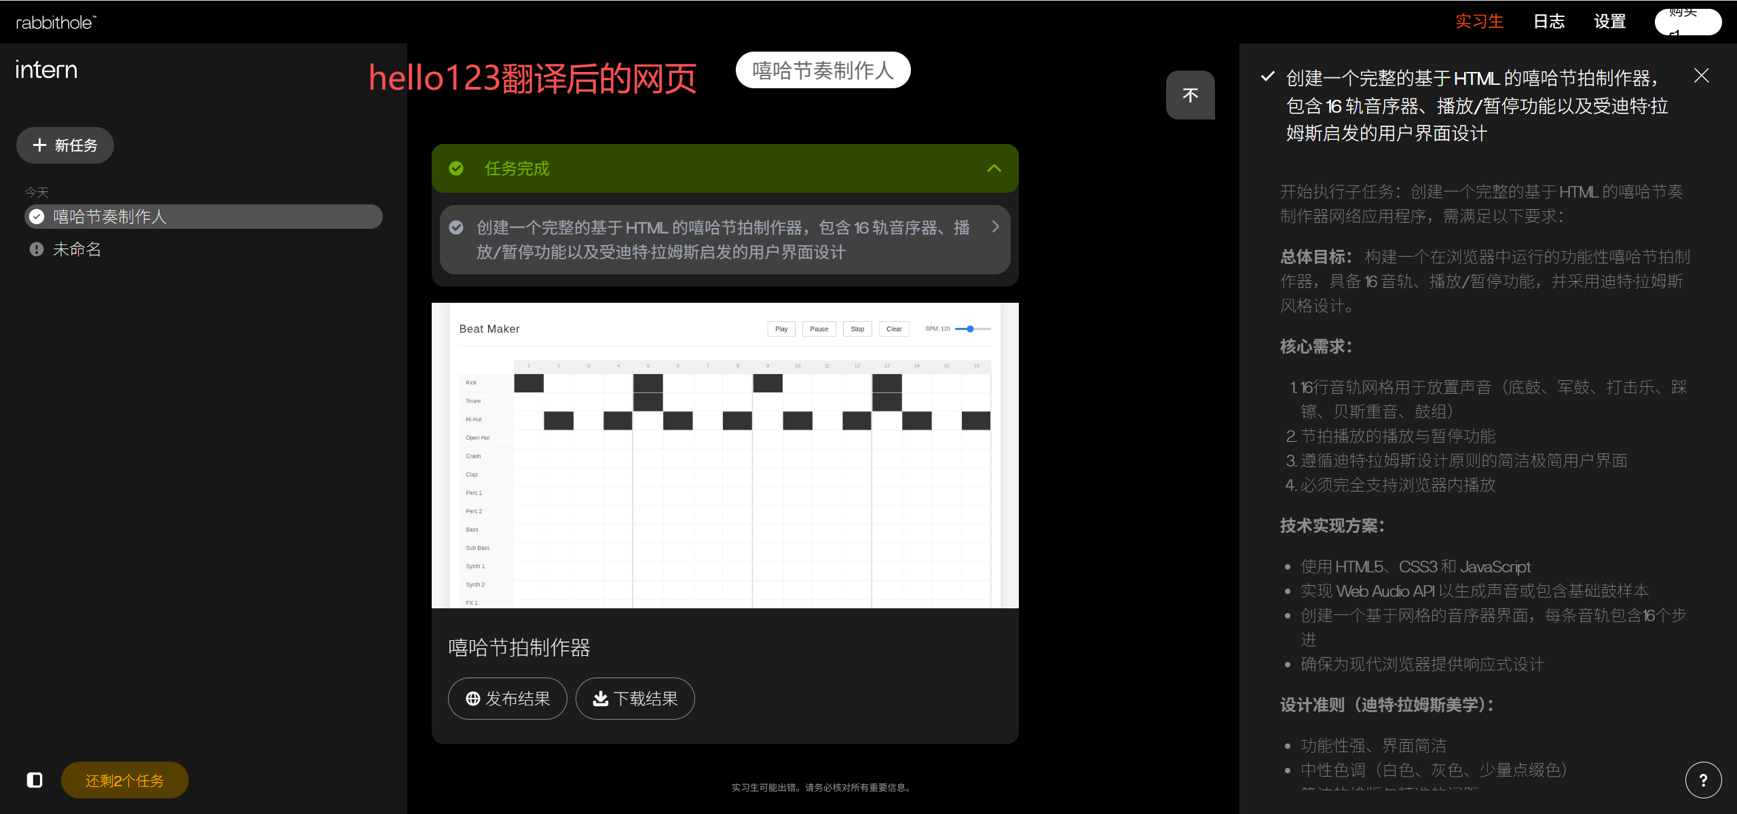Expand subtask details with the right chevron
Viewport: 1737px width, 814px height.
[x=994, y=227]
